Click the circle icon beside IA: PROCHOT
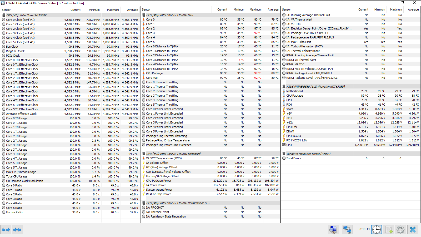Screen dimensions: 421x237 pyautogui.click(x=144, y=208)
